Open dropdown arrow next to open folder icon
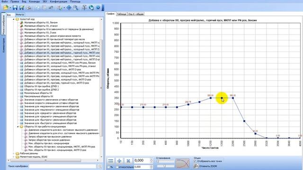 click(x=10, y=8)
